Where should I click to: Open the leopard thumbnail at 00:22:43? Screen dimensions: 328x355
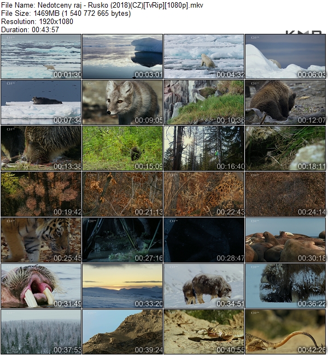pos(204,194)
